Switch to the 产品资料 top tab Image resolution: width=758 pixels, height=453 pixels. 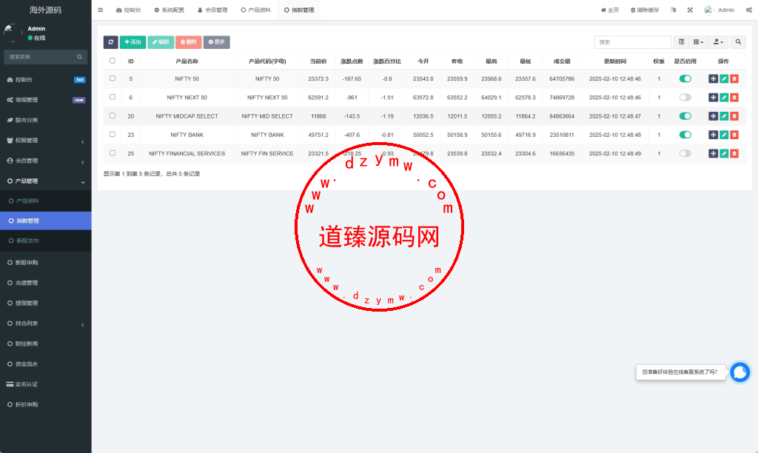pyautogui.click(x=255, y=10)
